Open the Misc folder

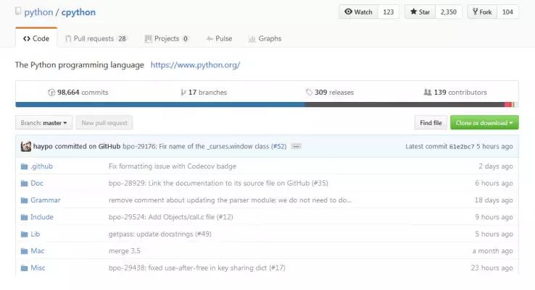[x=38, y=268]
